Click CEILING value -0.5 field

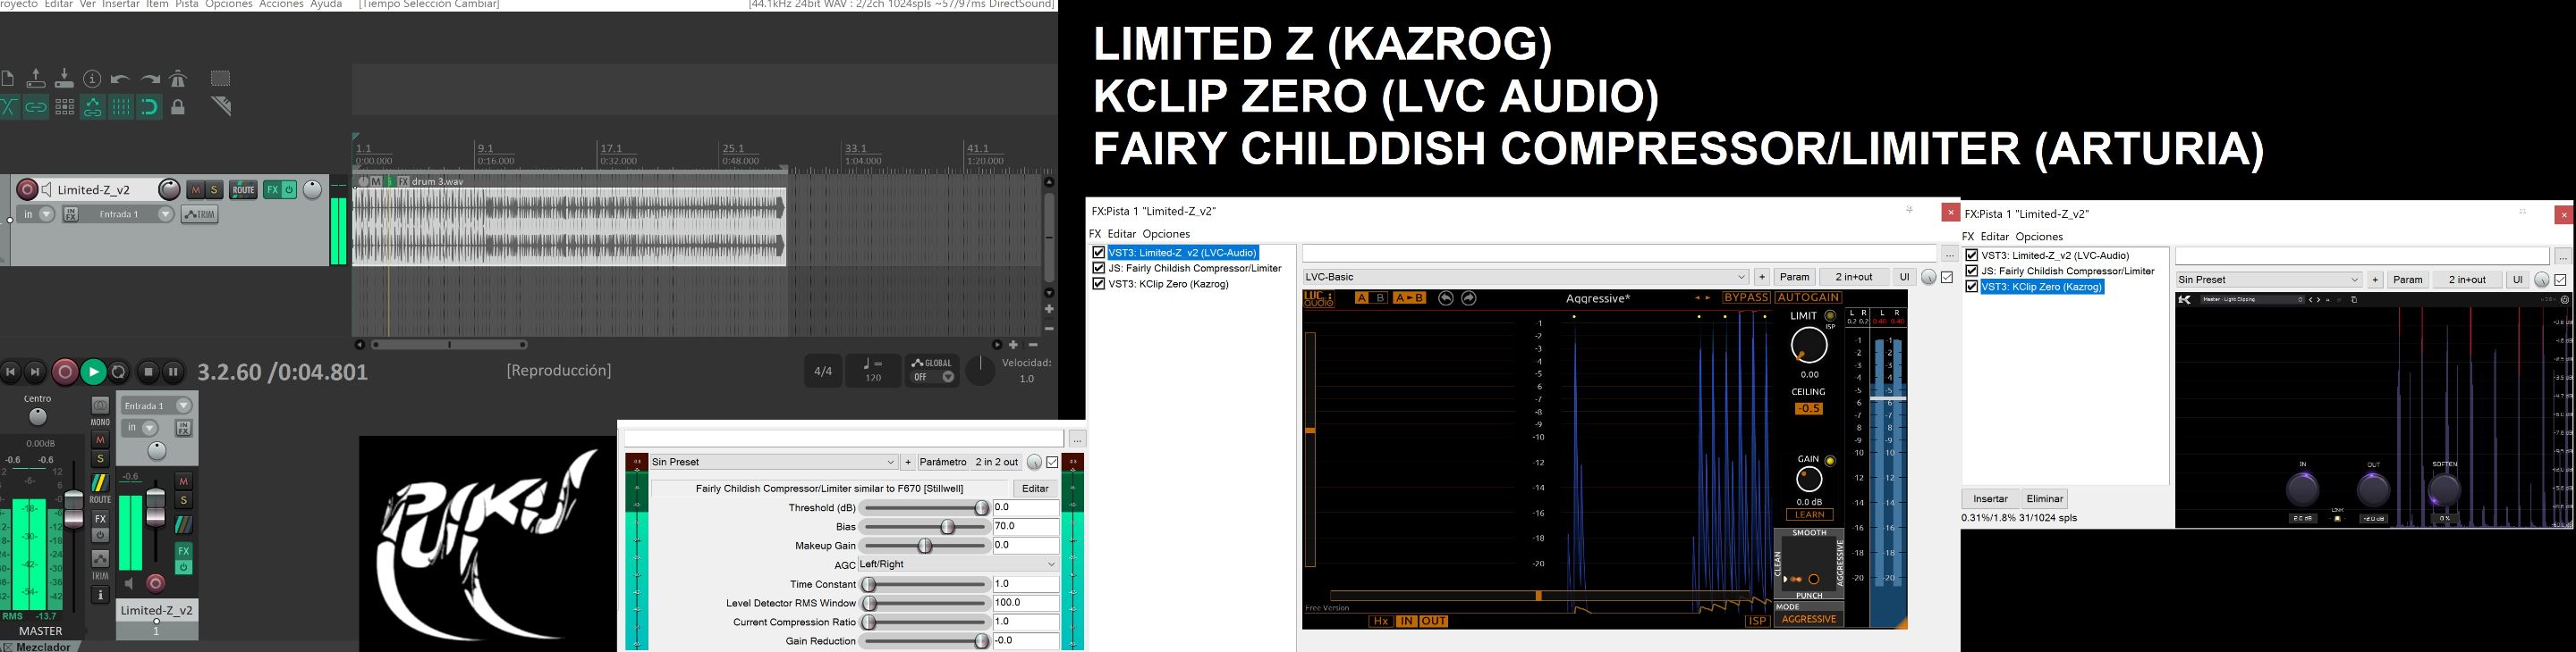[1808, 408]
